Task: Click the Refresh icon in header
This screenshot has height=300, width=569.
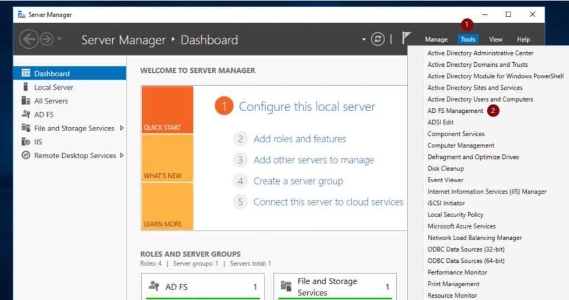Action: [378, 39]
